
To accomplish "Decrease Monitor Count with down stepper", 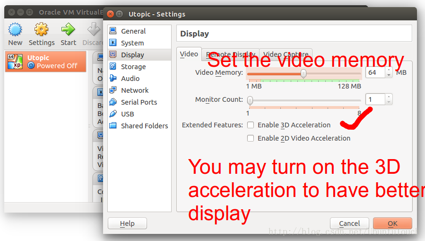I will point(389,102).
